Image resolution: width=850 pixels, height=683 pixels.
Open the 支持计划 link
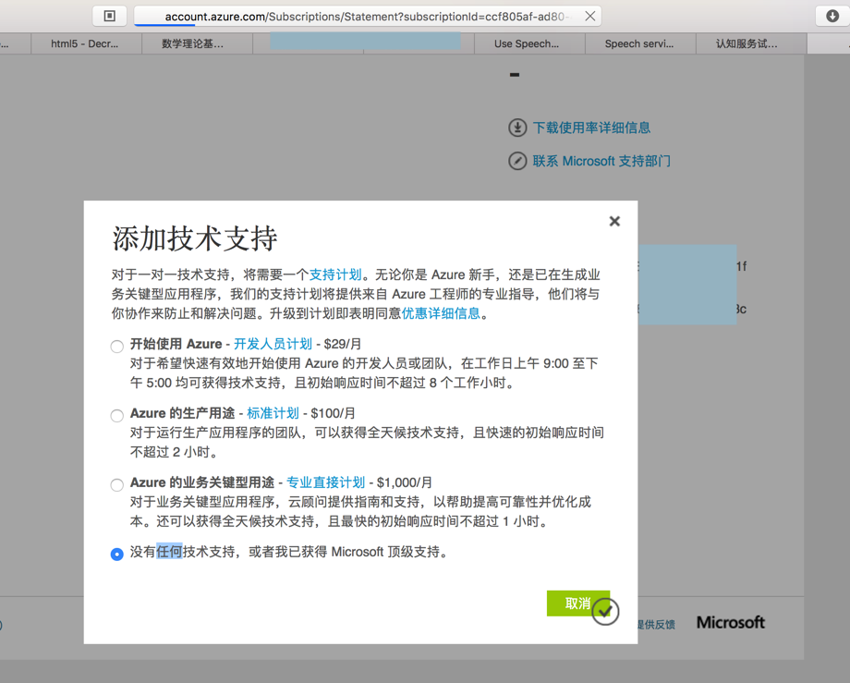coord(335,274)
